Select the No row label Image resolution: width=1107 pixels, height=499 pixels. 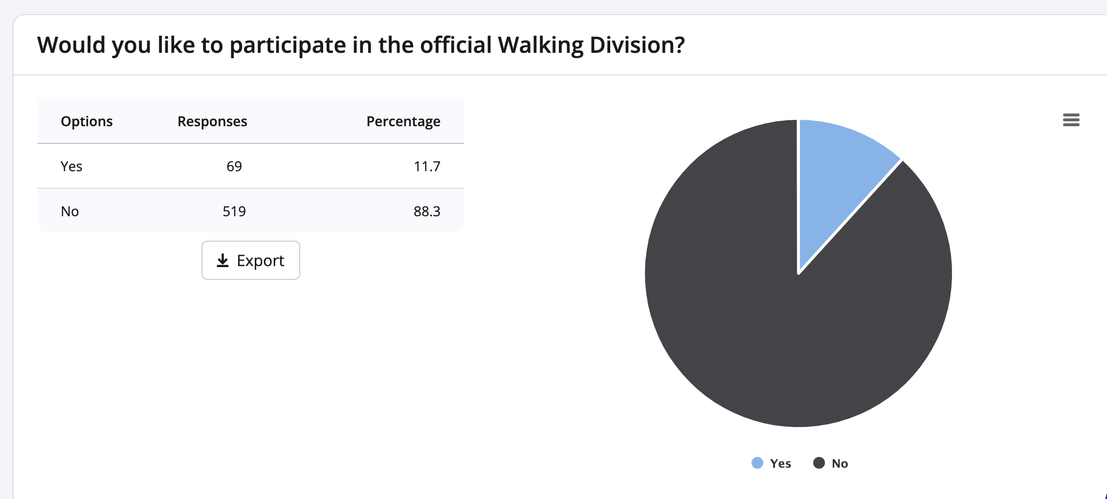click(70, 211)
